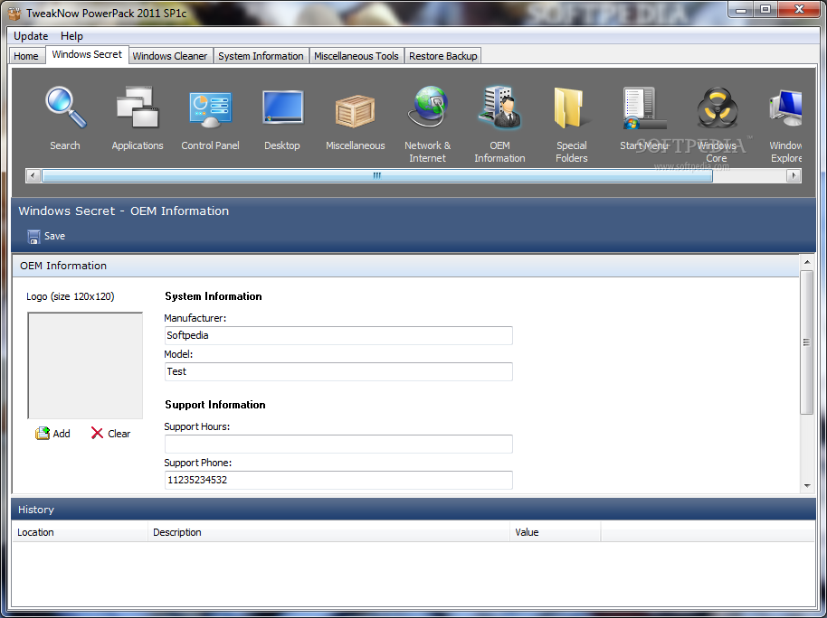Viewport: 827px width, 618px height.
Task: Click the red X Clear icon
Action: pyautogui.click(x=97, y=433)
